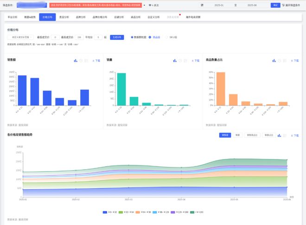Toggle the ¥0-¥32 legend color swatch
The width and height of the screenshot is (306, 225).
pyautogui.click(x=105, y=212)
